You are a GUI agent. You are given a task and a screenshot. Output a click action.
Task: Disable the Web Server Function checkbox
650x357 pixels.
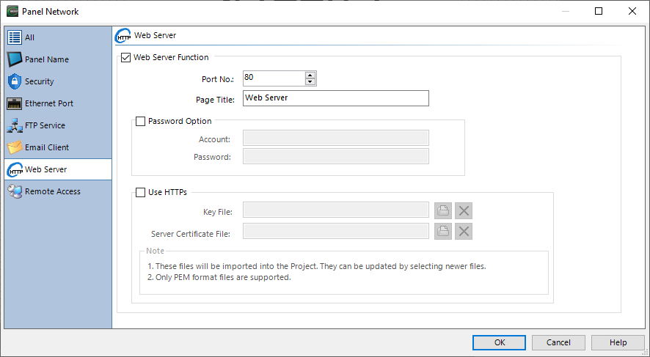click(x=125, y=58)
